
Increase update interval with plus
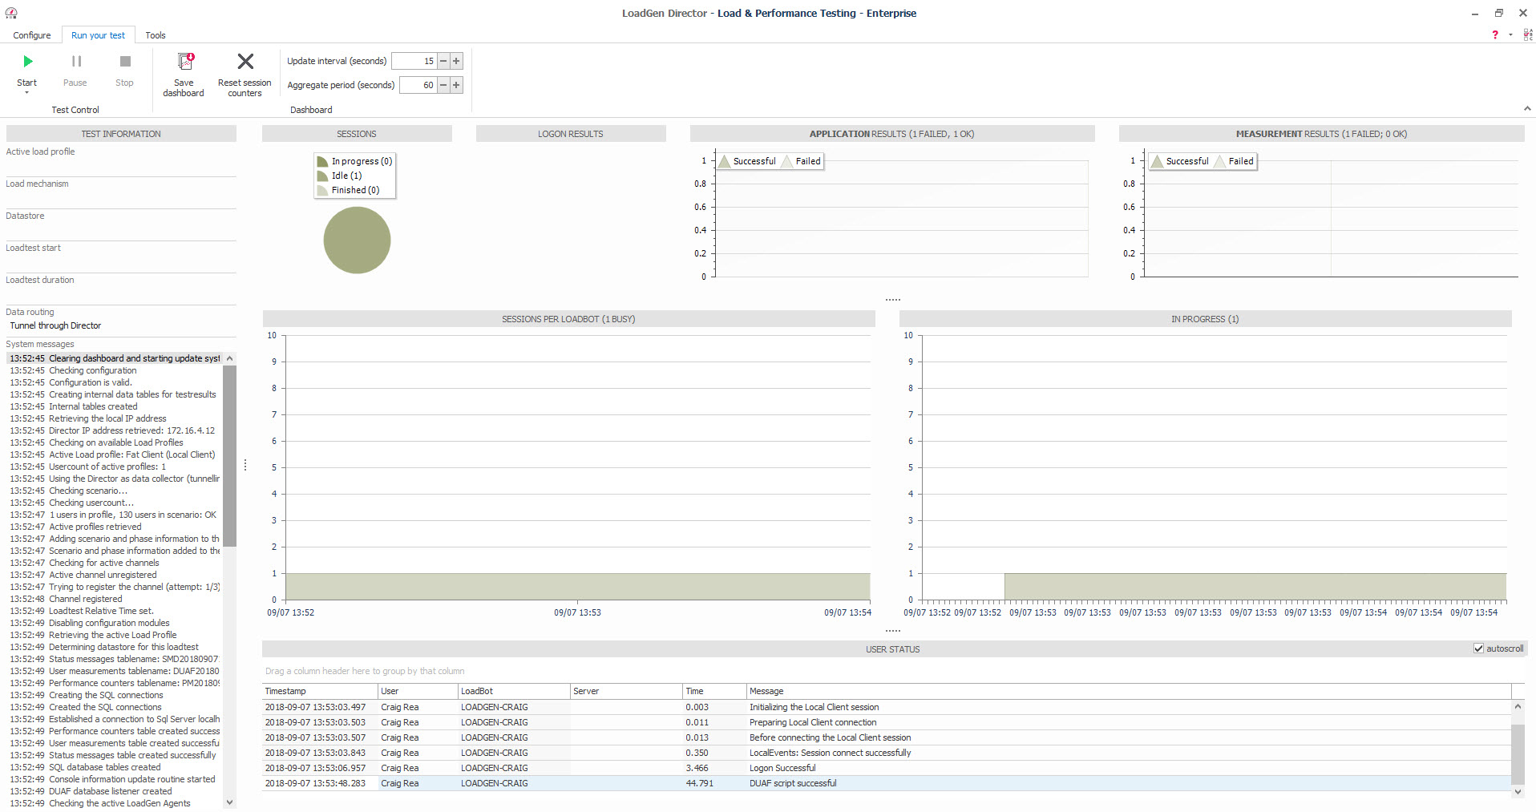[456, 61]
